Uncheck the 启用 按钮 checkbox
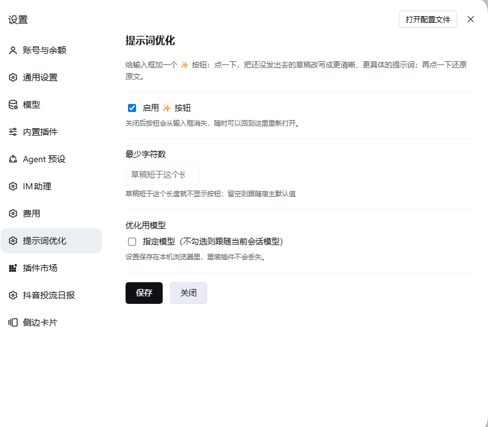This screenshot has height=427, width=488. pos(132,108)
